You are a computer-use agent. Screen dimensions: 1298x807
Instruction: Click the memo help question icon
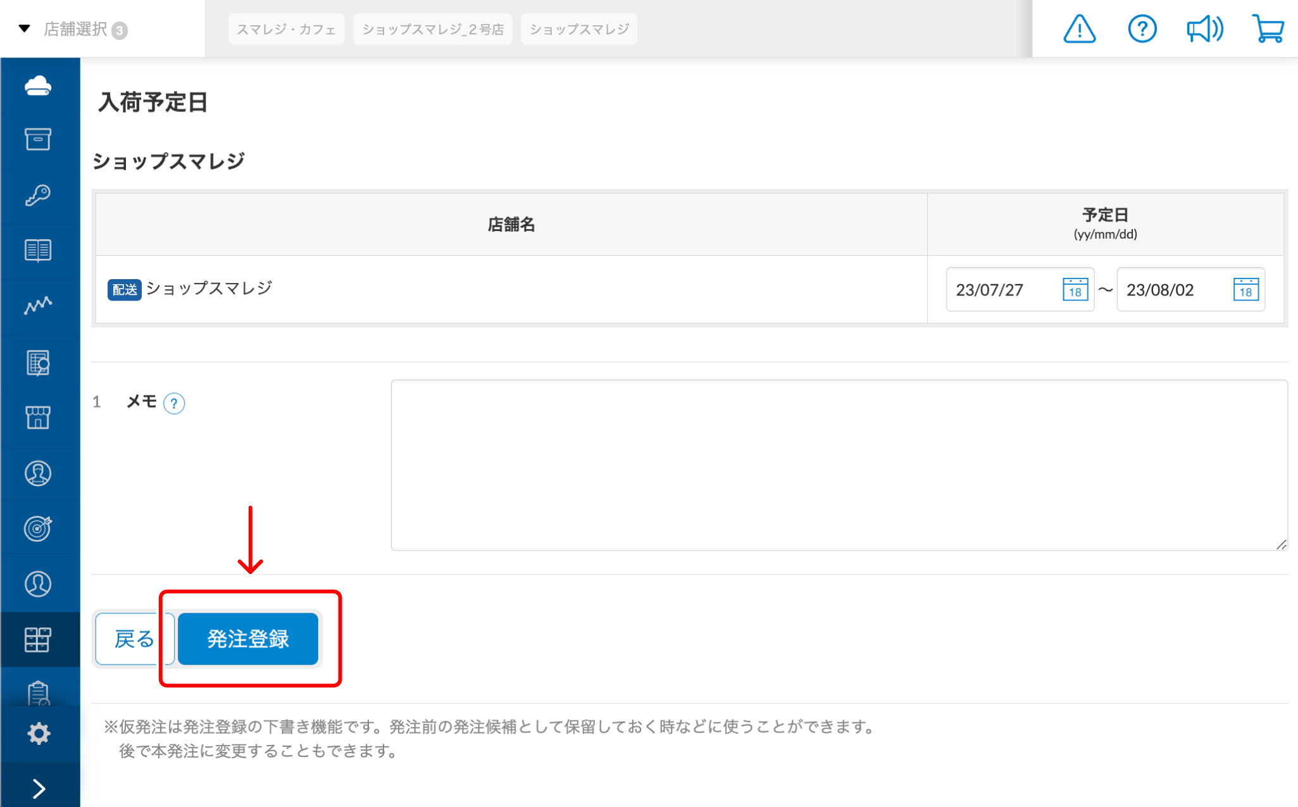coord(174,403)
